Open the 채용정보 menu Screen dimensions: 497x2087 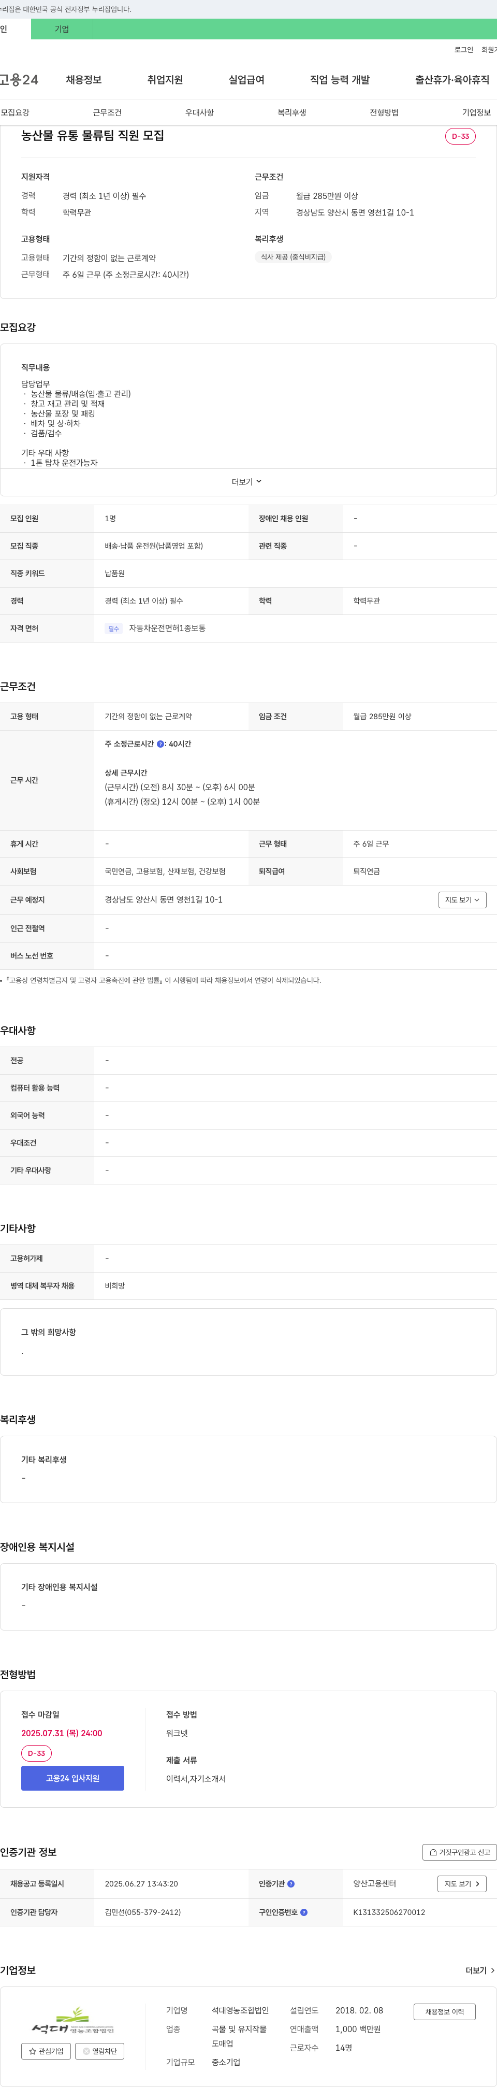(x=83, y=79)
